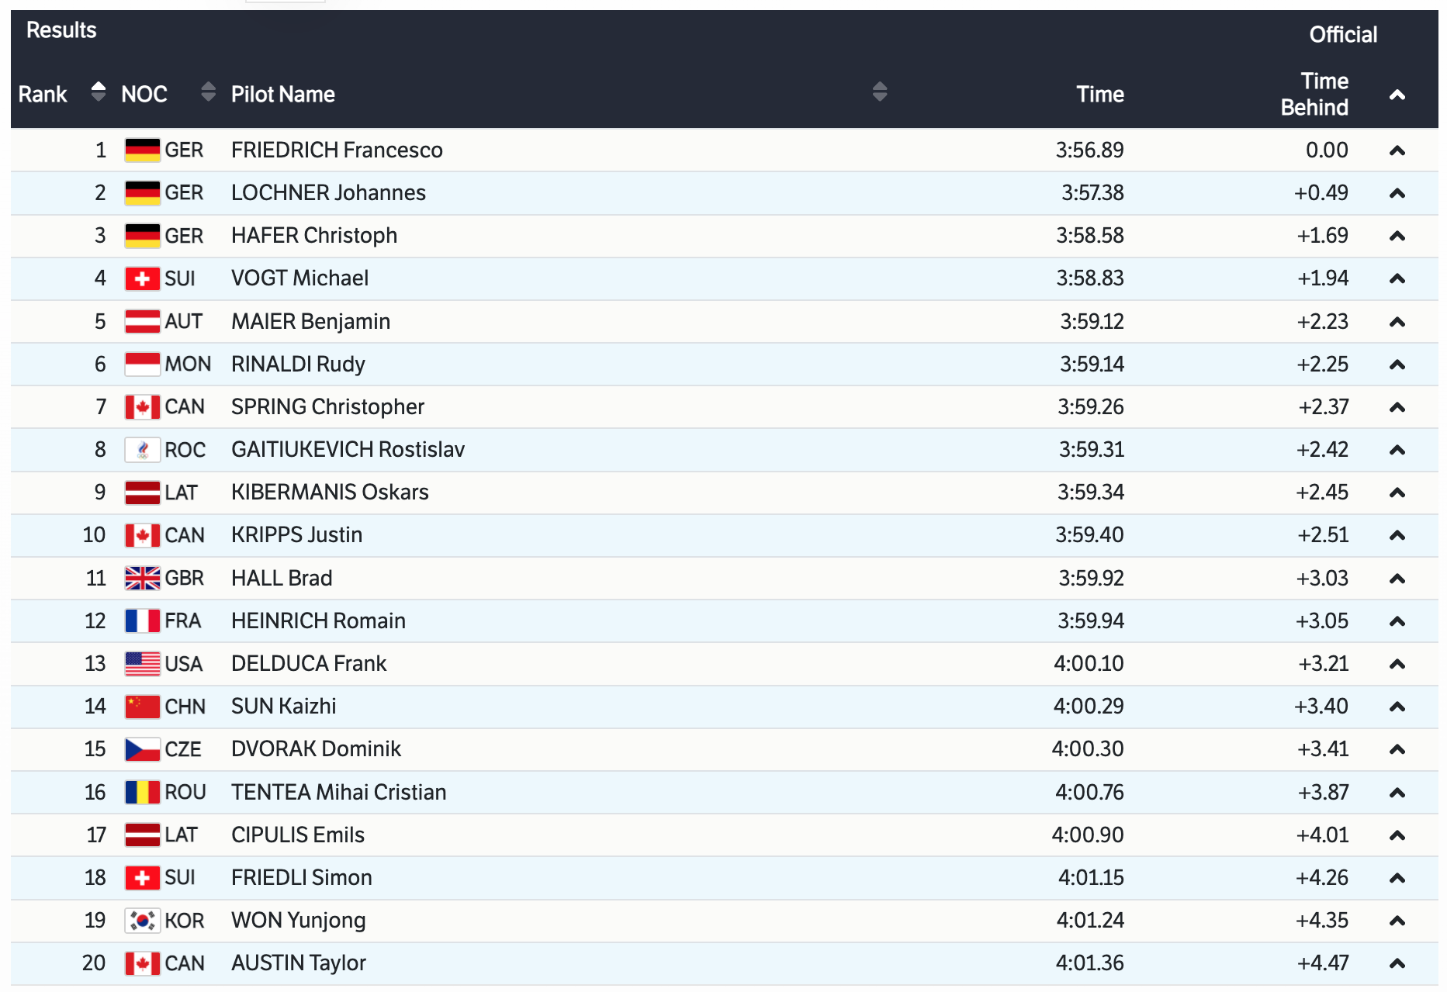Expand TENTEA Mihai Cristian row chevron

(x=1397, y=793)
